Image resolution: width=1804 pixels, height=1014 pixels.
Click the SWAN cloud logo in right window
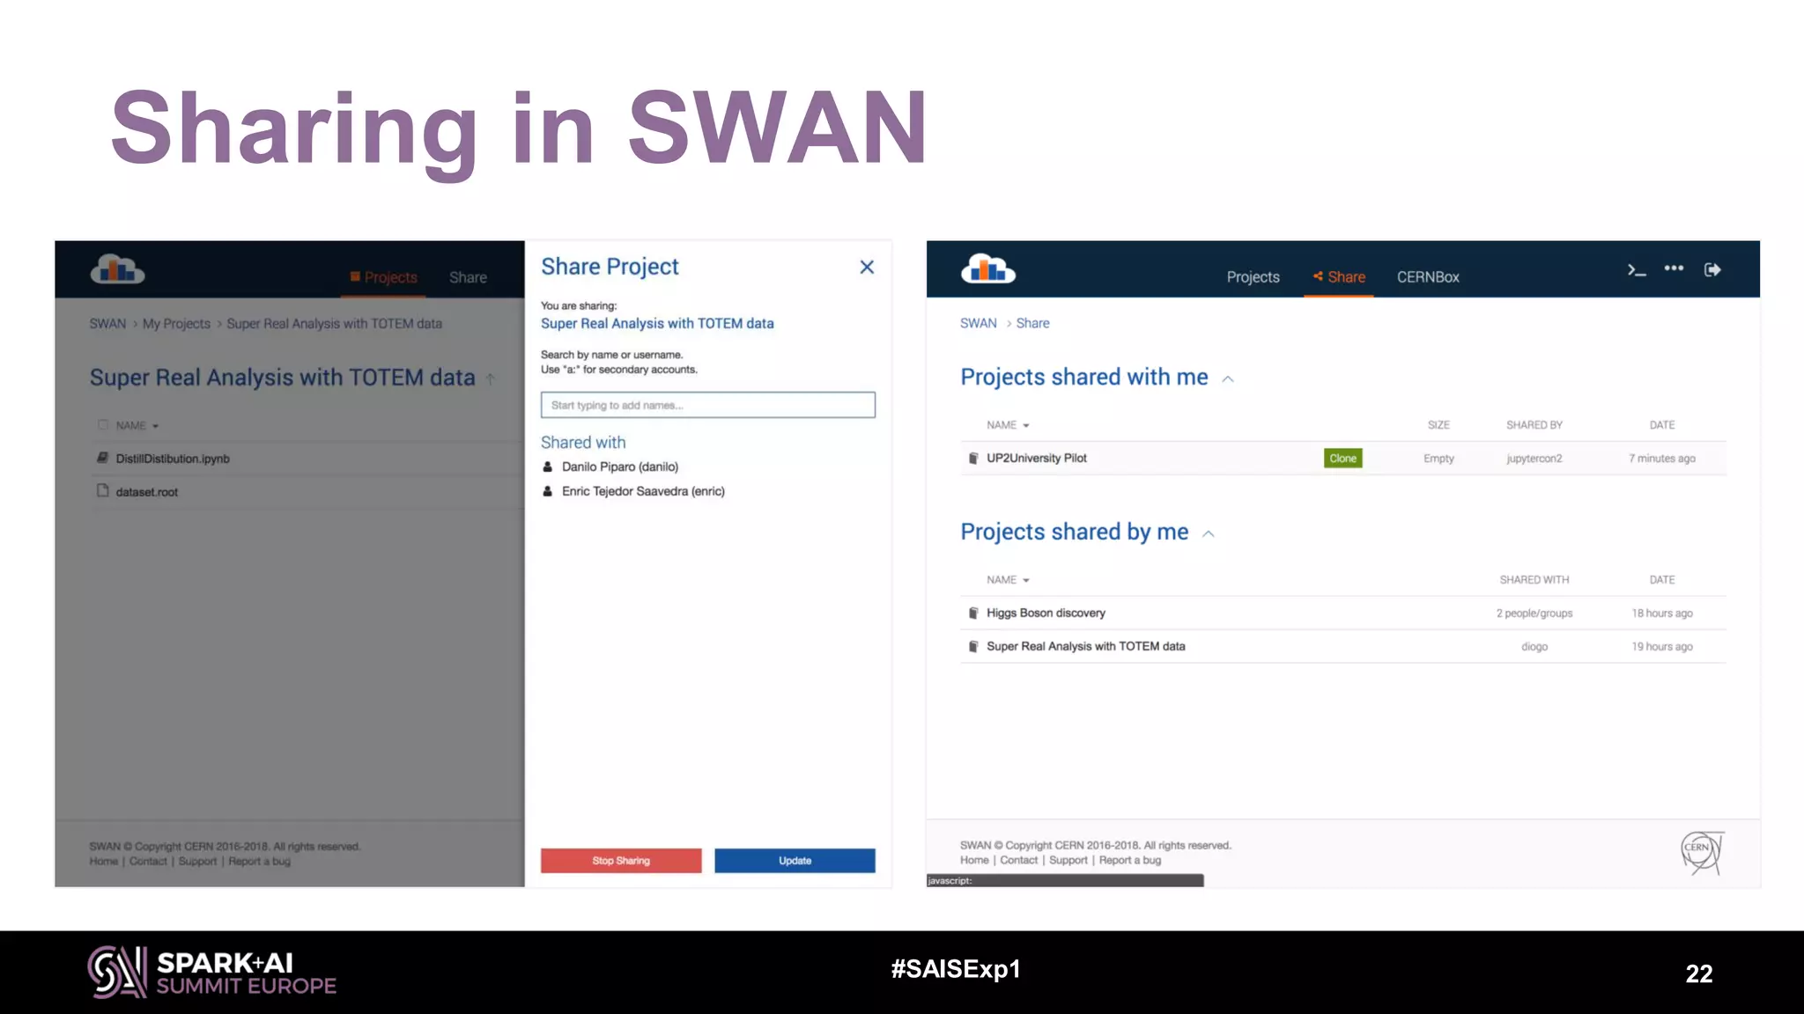(x=987, y=268)
